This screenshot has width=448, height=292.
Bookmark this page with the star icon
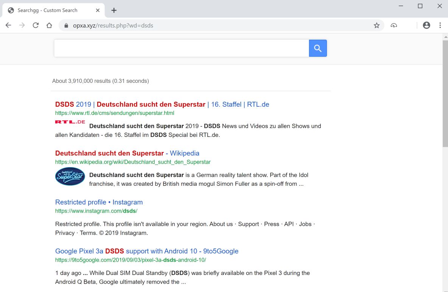(x=376, y=25)
